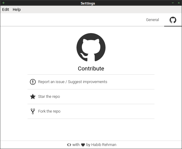Choose Star the repo
Image resolution: width=182 pixels, height=149 pixels.
point(91,97)
